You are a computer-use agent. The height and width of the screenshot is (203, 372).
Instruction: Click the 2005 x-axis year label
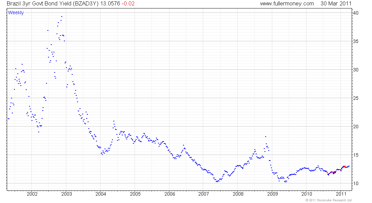pos(135,194)
